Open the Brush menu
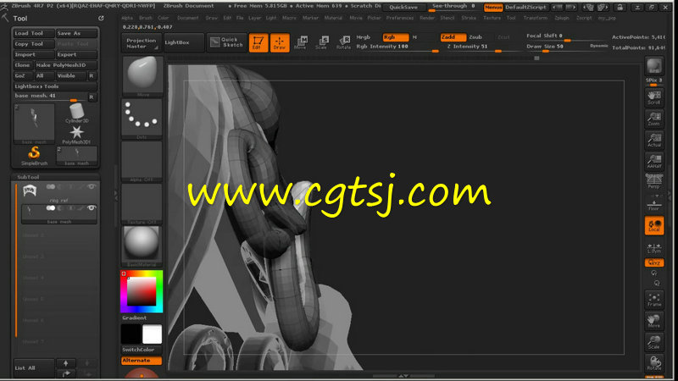678x381 pixels. pyautogui.click(x=145, y=18)
